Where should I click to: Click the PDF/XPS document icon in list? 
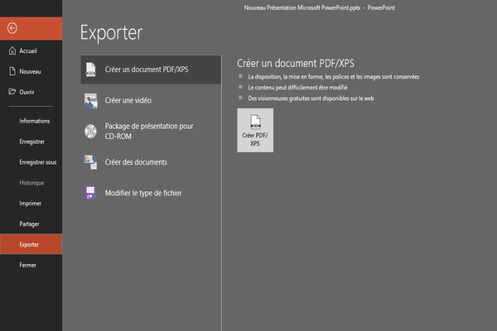point(91,70)
